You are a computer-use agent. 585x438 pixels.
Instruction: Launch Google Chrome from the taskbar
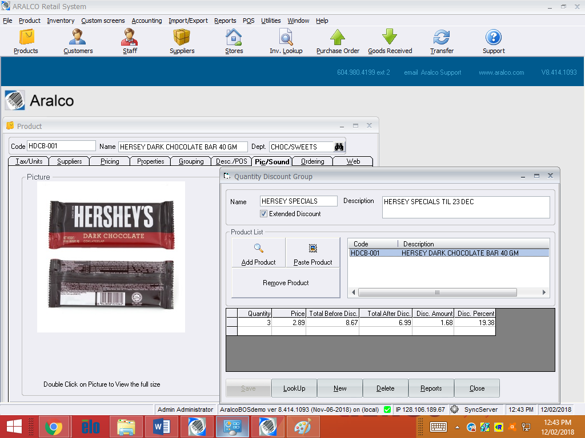54,427
